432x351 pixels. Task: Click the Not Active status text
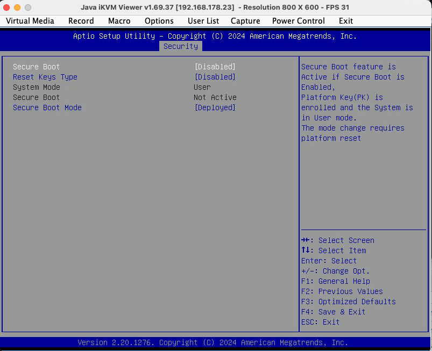tap(215, 97)
